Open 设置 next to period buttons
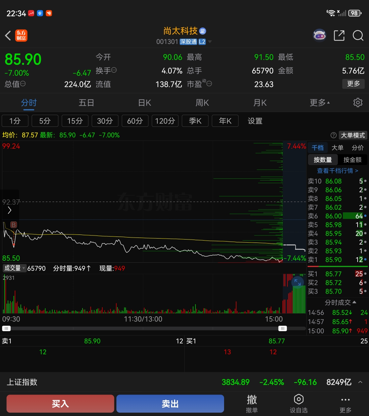This screenshot has height=416, width=369. point(255,121)
